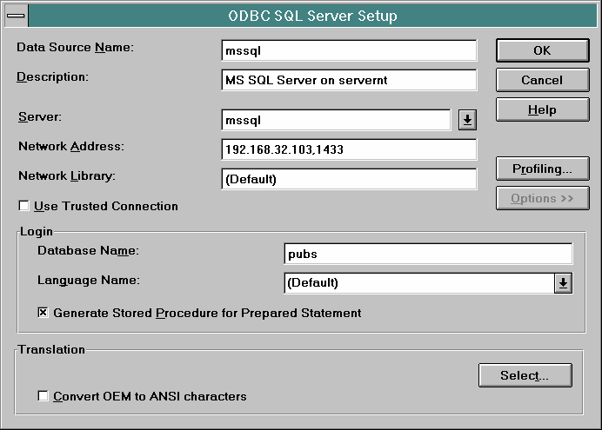Click the Network Library field
Viewport: 602px width, 430px height.
349,179
